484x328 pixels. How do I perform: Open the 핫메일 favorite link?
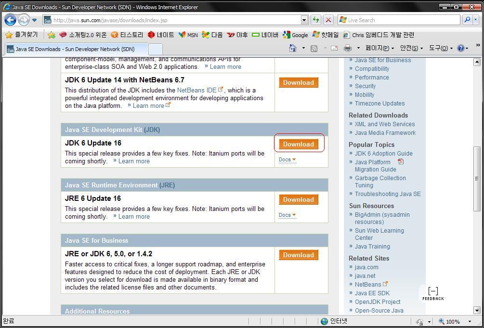pyautogui.click(x=326, y=35)
